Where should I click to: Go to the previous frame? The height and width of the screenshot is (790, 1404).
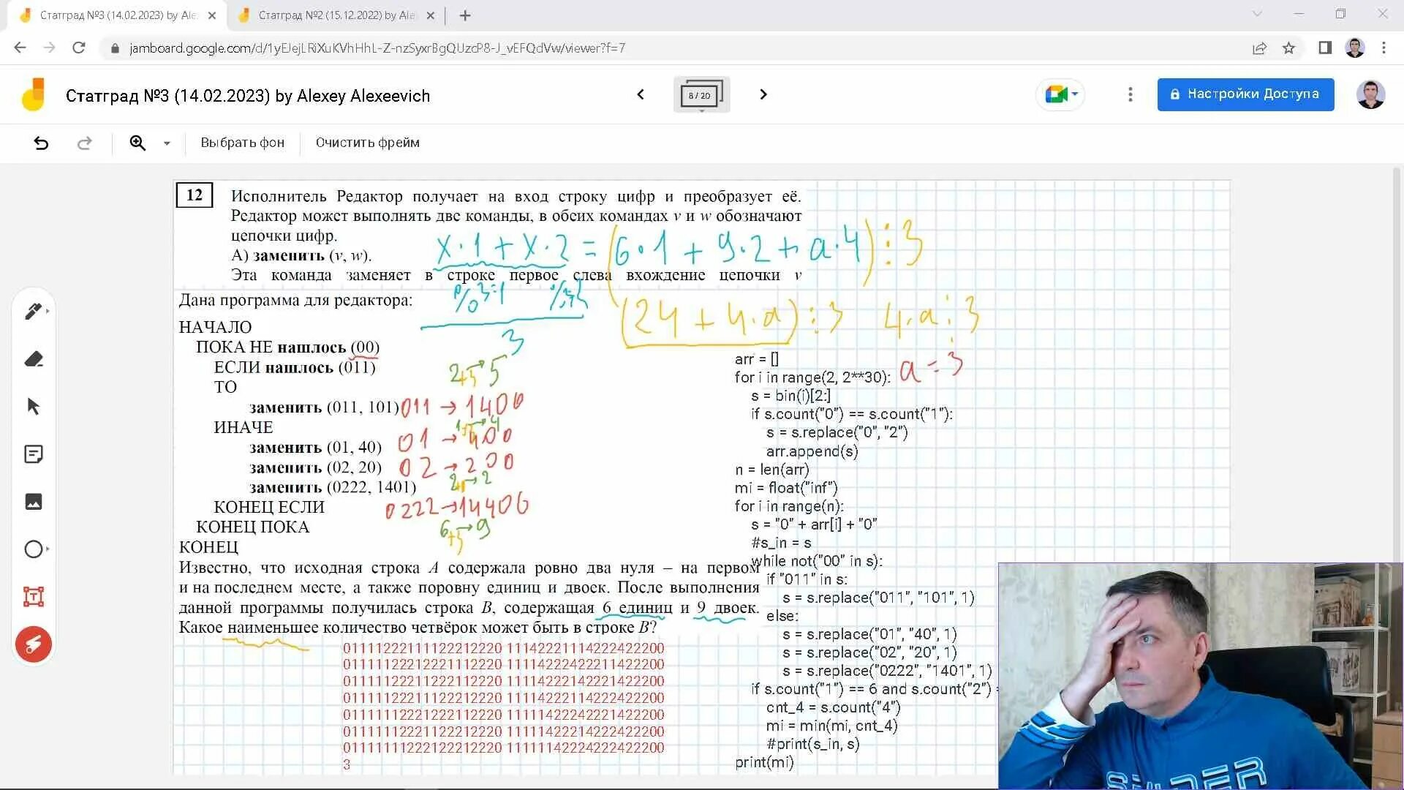tap(641, 94)
